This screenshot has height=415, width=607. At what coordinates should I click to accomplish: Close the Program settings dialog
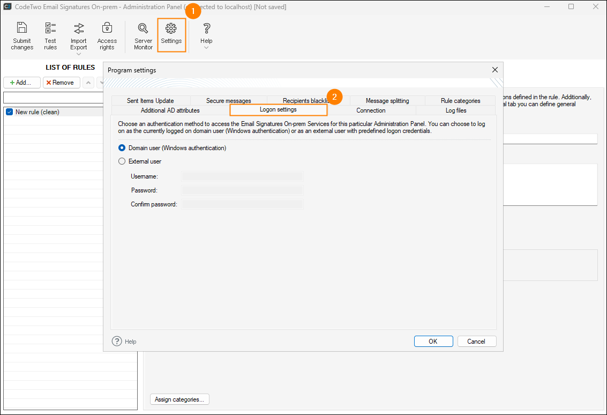[x=494, y=70]
